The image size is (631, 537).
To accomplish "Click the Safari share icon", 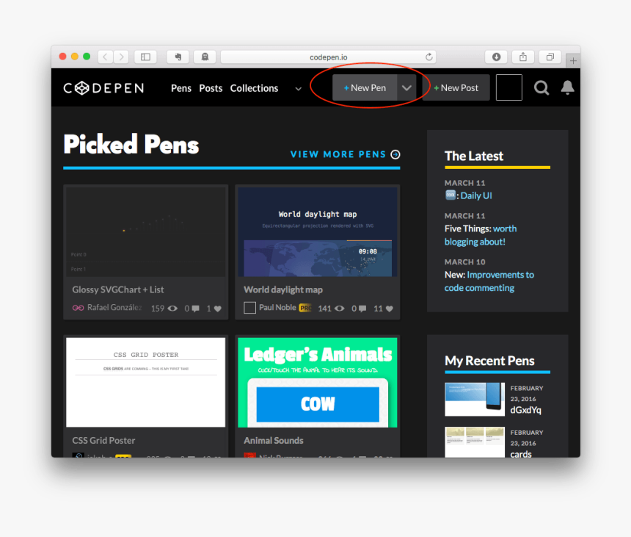I will [x=522, y=57].
